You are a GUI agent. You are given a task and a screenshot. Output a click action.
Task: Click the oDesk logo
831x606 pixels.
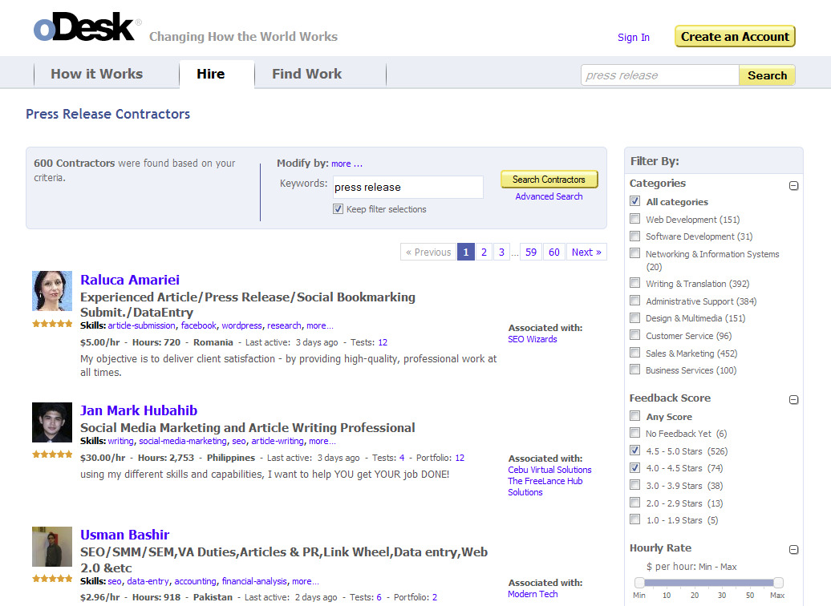tap(84, 28)
